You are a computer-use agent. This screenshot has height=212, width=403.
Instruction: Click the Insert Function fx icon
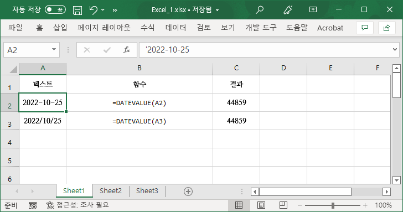(x=127, y=50)
